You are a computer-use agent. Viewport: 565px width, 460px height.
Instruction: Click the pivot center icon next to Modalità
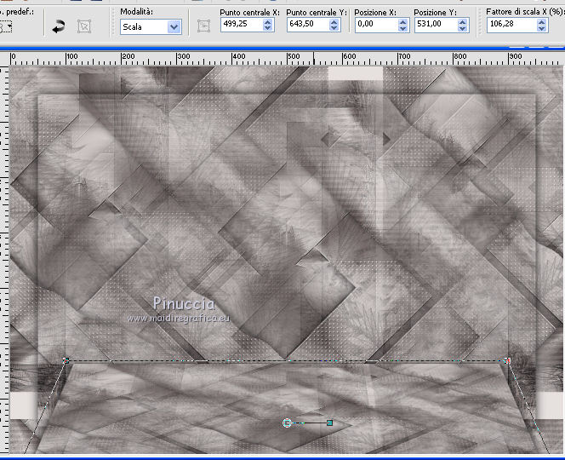pos(204,26)
